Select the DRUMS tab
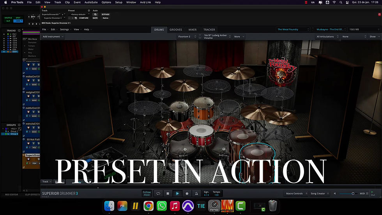The width and height of the screenshot is (382, 215). pyautogui.click(x=159, y=30)
